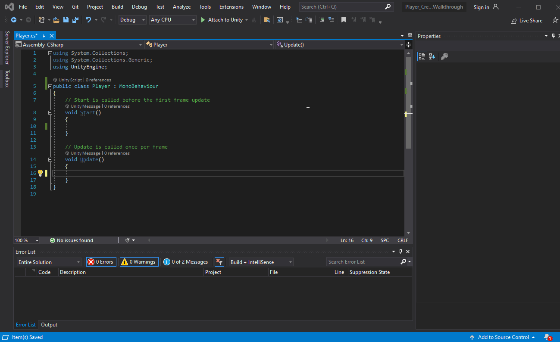Open the Any CPU platform dropdown
560x342 pixels.
pos(172,20)
